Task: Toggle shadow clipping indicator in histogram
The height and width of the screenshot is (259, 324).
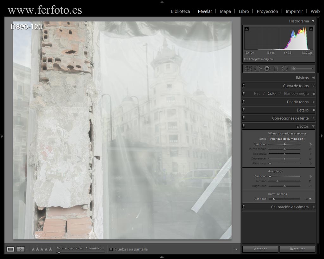Action: [x=246, y=29]
